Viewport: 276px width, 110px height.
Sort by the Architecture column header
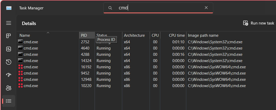(136, 35)
